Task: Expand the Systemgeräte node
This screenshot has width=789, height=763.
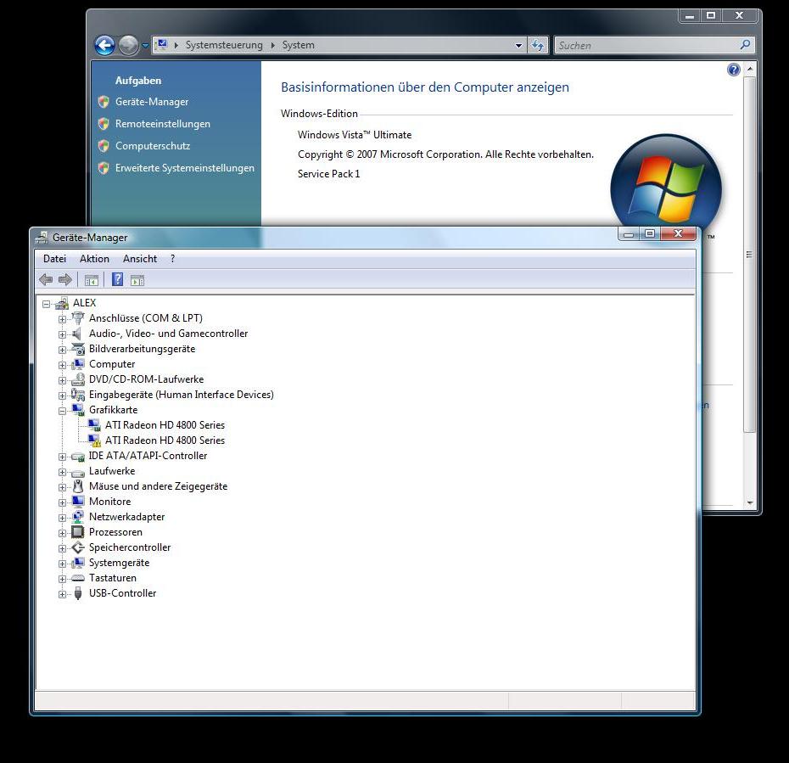Action: pyautogui.click(x=63, y=564)
